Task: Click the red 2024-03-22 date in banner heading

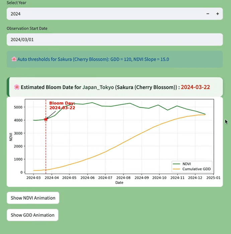Action: pyautogui.click(x=195, y=87)
